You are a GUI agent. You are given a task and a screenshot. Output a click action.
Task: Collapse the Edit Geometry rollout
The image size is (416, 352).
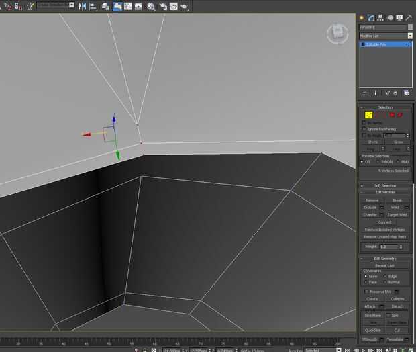click(385, 259)
